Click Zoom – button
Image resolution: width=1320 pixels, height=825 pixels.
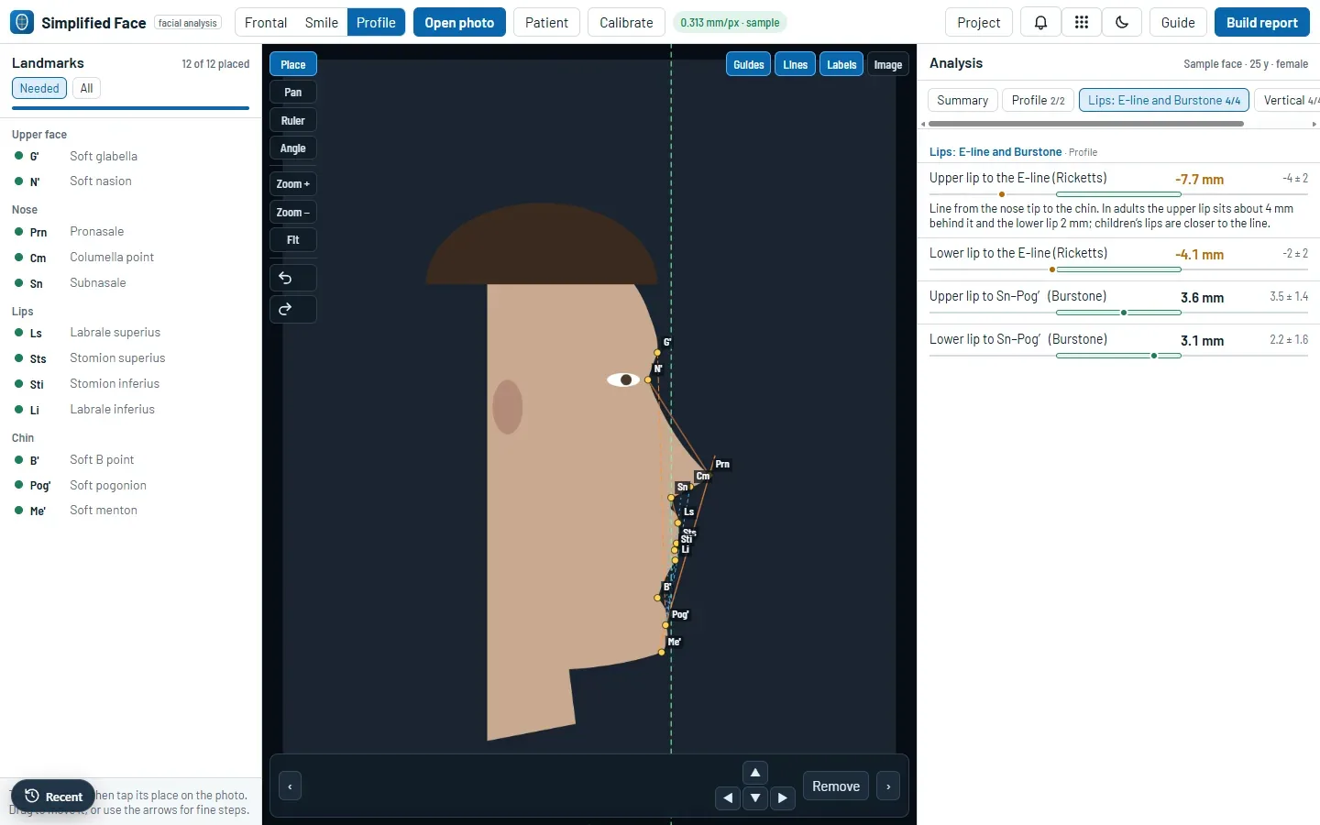(292, 212)
